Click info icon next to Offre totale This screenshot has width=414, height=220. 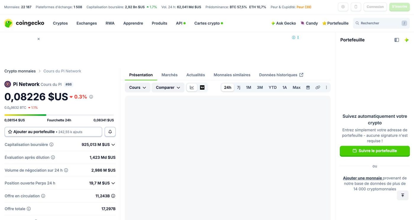29,209
